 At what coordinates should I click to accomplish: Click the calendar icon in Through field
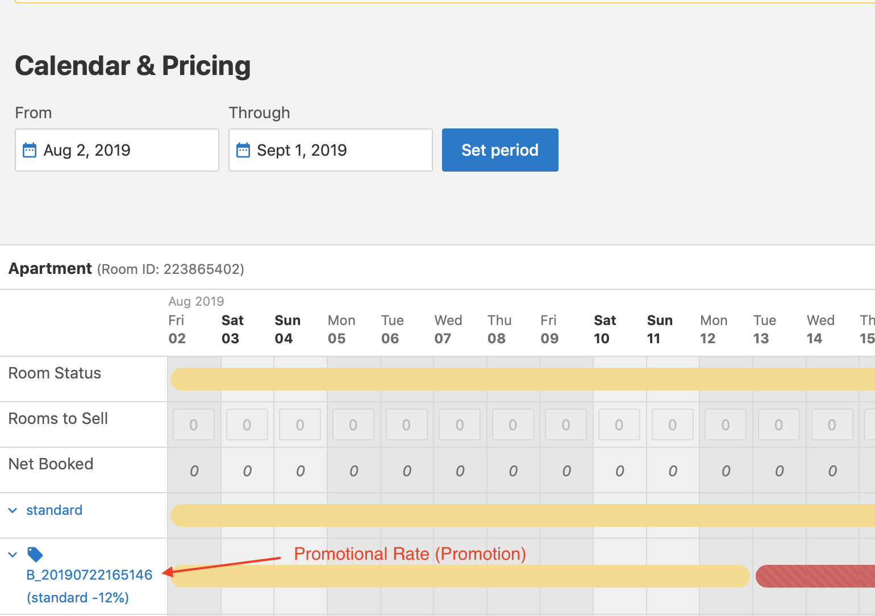(x=243, y=150)
